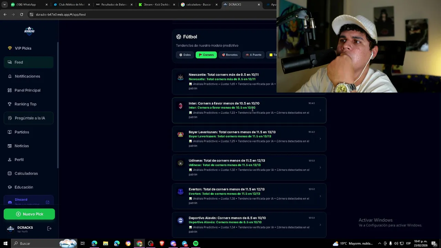Click the Educación graduation cap icon
The height and width of the screenshot is (248, 441).
tap(10, 187)
